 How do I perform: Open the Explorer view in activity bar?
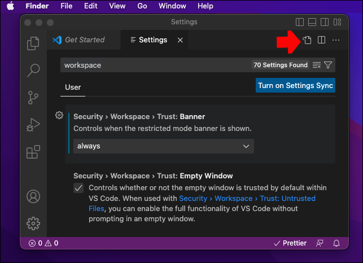(33, 43)
